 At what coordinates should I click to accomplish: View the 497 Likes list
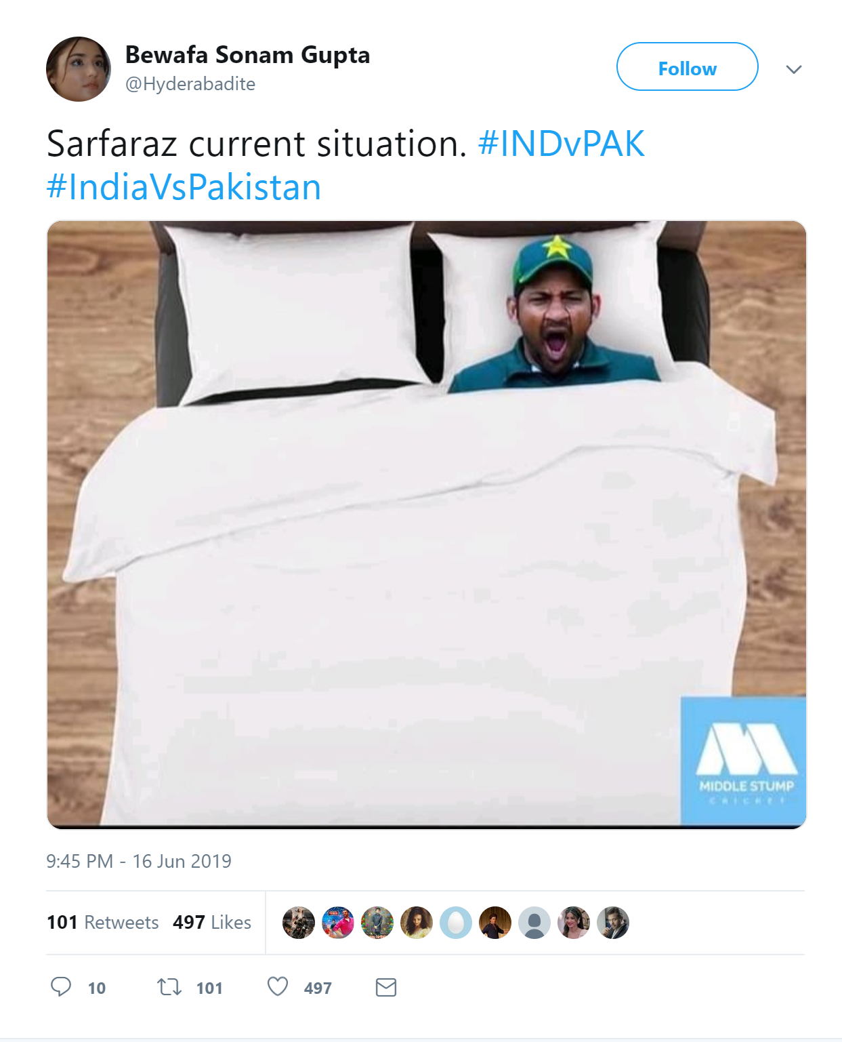212,923
